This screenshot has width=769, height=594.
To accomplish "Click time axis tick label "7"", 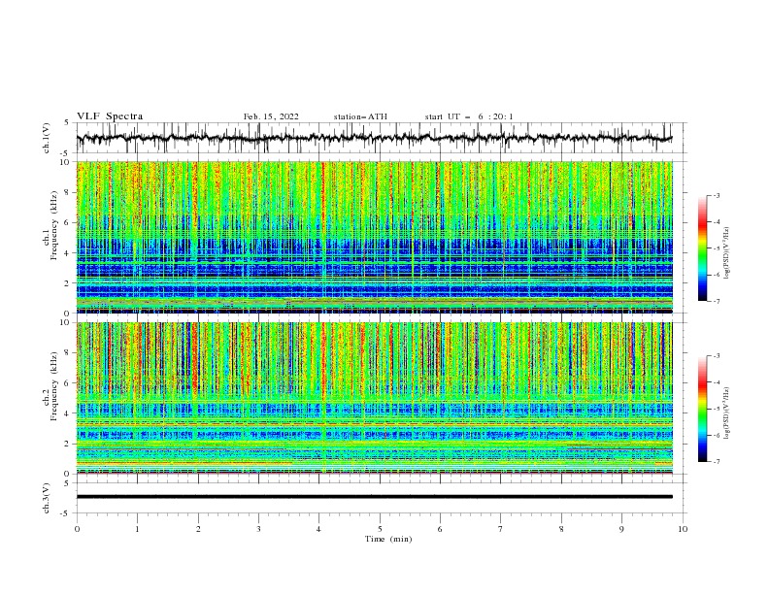I will point(501,529).
